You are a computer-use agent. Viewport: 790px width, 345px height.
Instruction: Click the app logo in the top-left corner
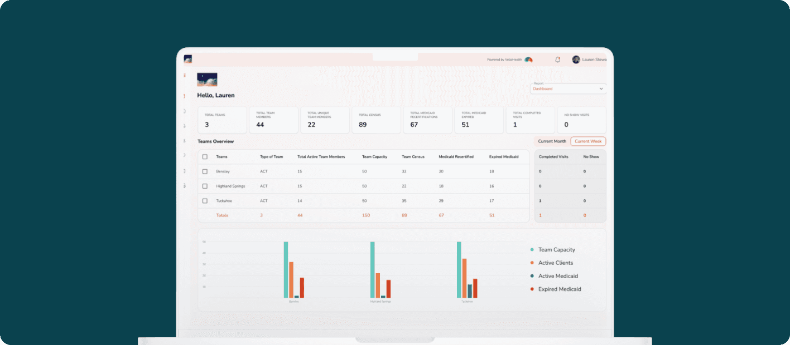click(188, 59)
